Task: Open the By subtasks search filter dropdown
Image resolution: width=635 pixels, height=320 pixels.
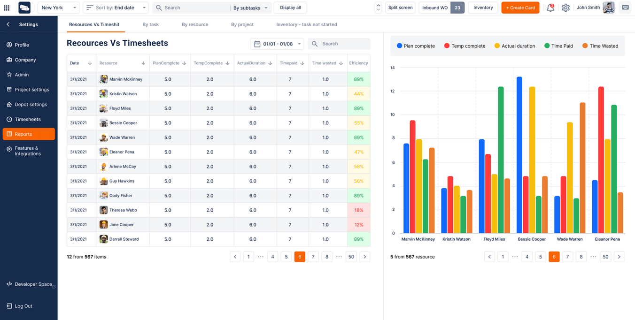Action: point(250,8)
